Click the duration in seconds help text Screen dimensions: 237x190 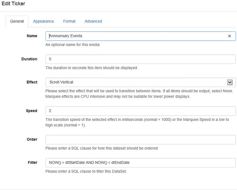point(91,68)
